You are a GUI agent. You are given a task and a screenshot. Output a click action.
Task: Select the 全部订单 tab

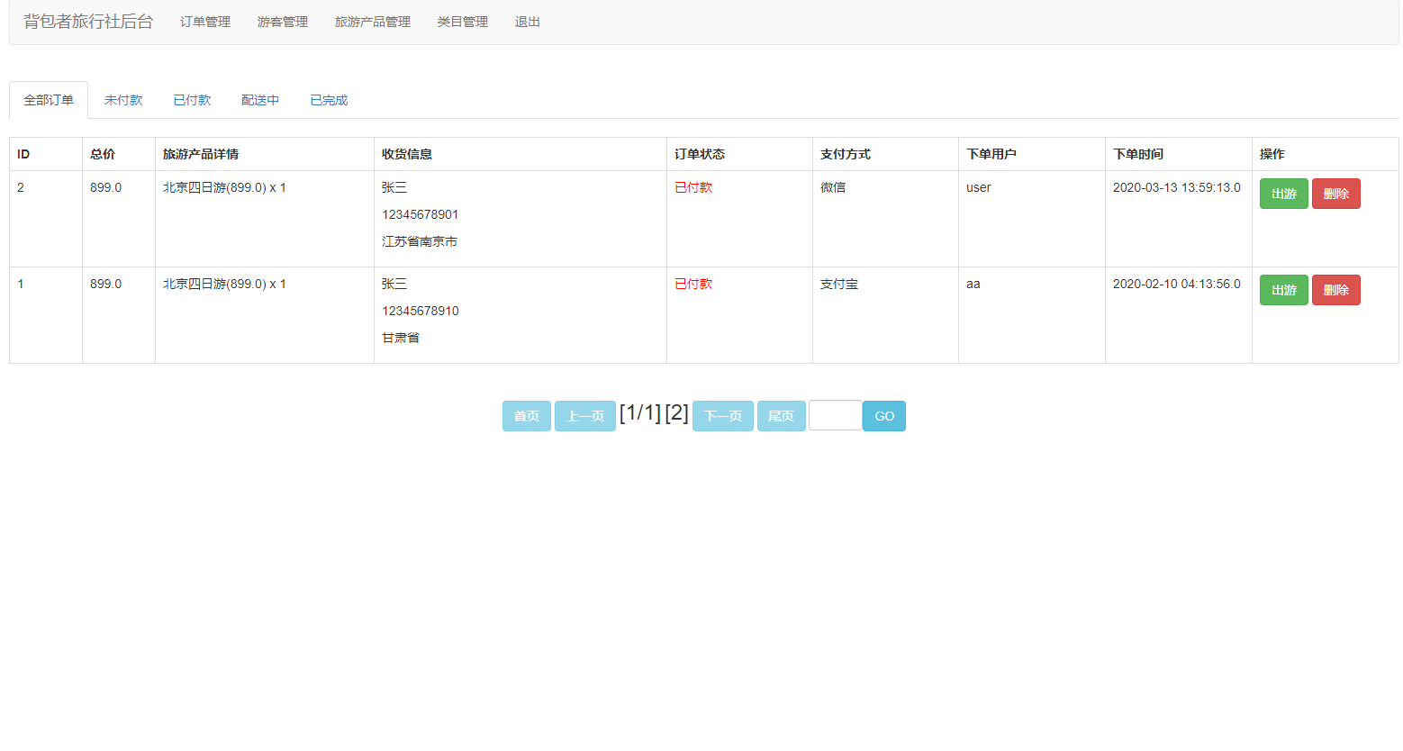click(x=49, y=100)
